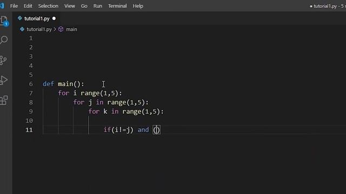Open the View menu
The height and width of the screenshot is (194, 346).
(x=70, y=6)
